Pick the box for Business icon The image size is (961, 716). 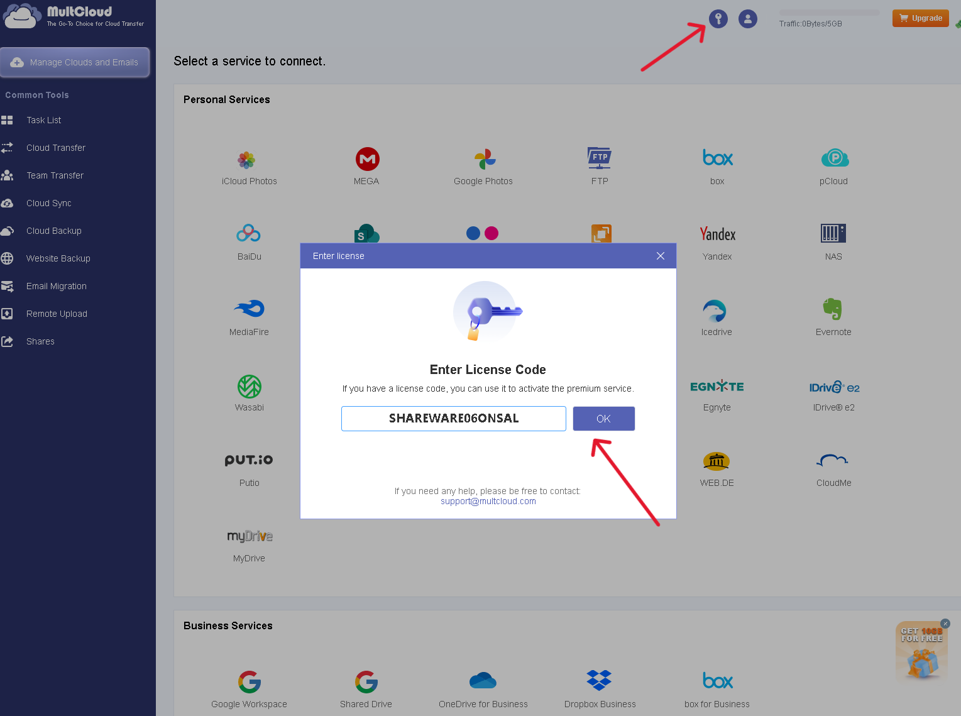click(718, 681)
